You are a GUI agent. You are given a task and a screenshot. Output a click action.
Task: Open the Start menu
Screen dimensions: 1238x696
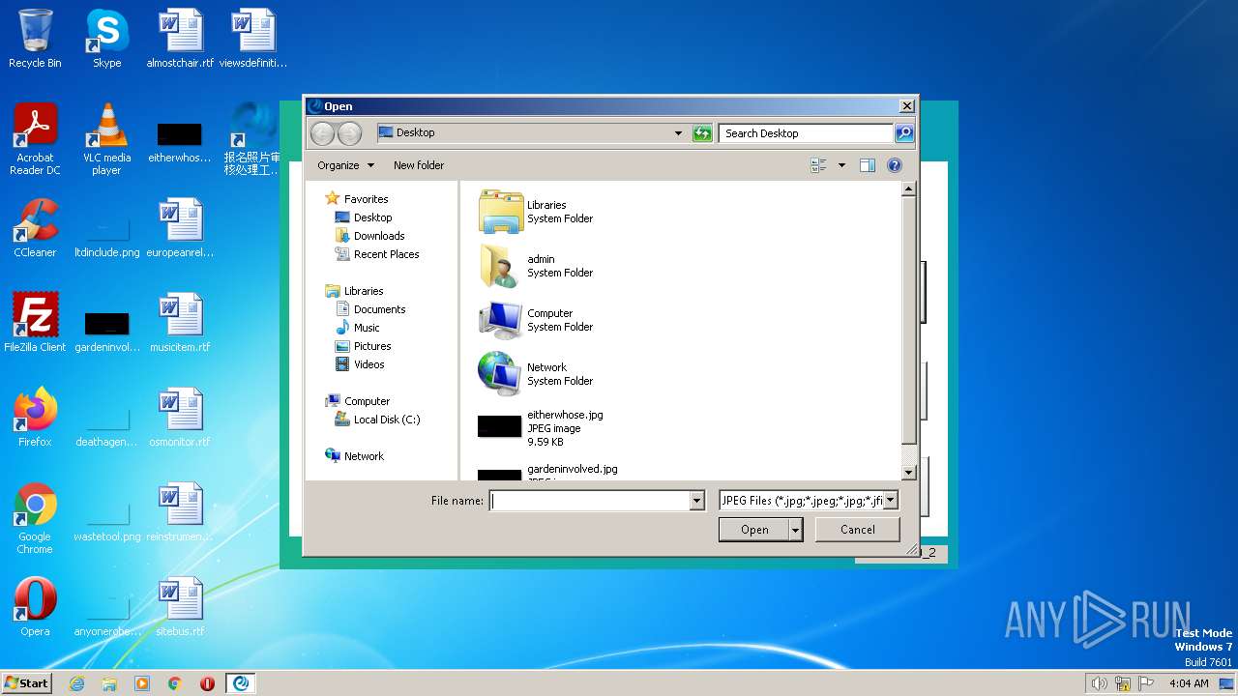pos(27,683)
